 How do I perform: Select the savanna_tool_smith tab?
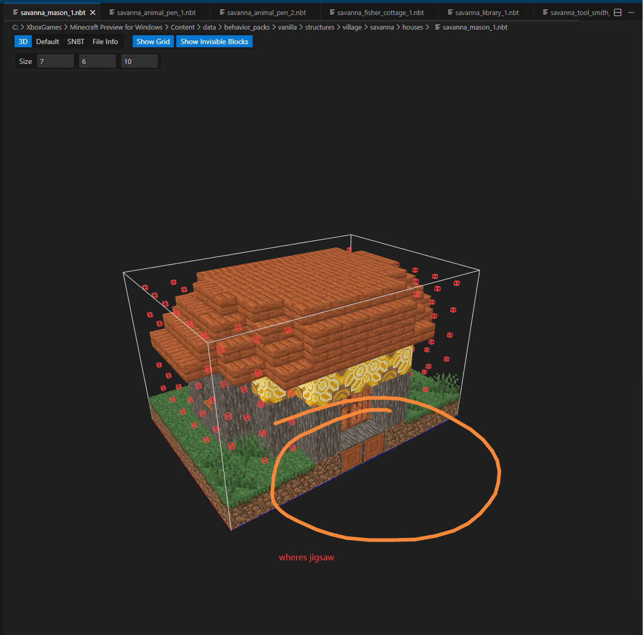579,12
